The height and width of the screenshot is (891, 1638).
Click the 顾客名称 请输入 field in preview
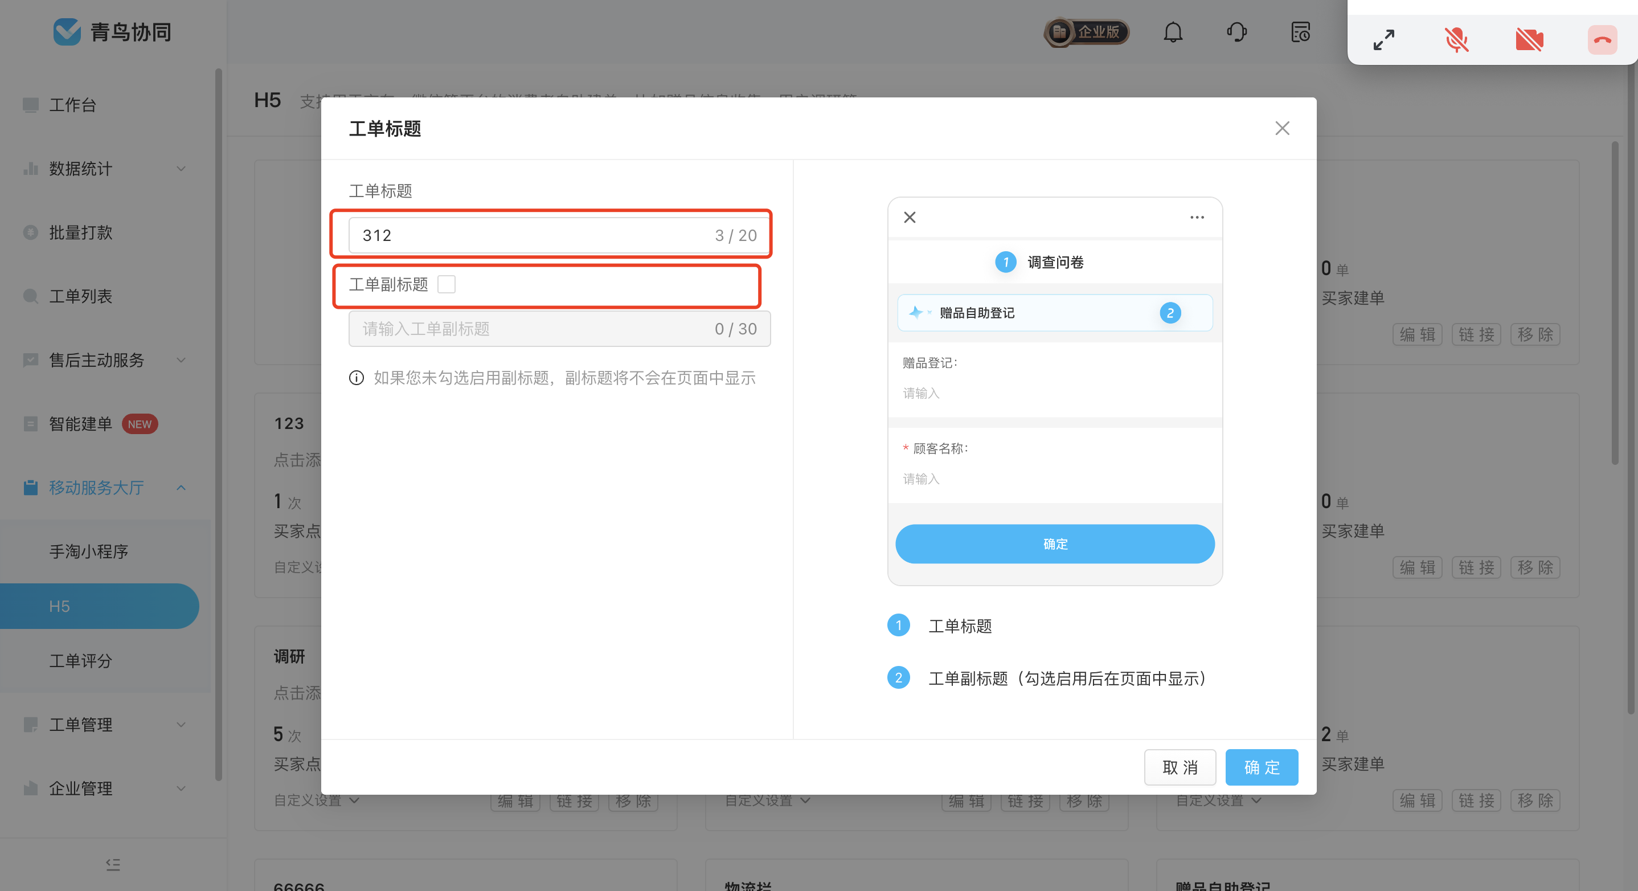1055,479
